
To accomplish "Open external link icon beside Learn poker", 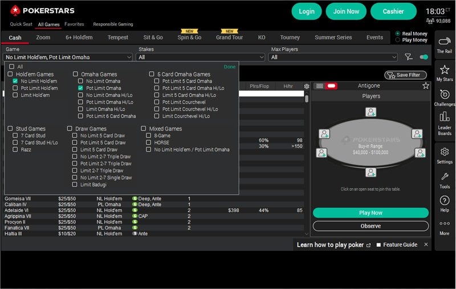I will click(x=368, y=245).
